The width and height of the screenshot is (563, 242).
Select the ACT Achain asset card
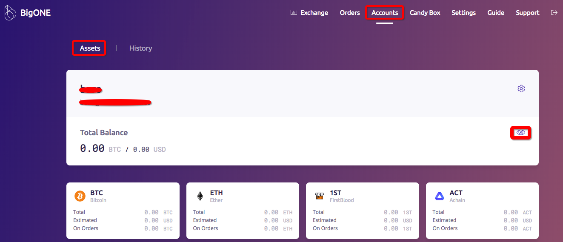[x=482, y=211]
